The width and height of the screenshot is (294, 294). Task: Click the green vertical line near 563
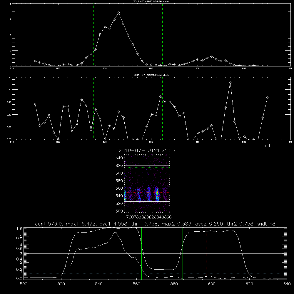pyautogui.click(x=142, y=253)
